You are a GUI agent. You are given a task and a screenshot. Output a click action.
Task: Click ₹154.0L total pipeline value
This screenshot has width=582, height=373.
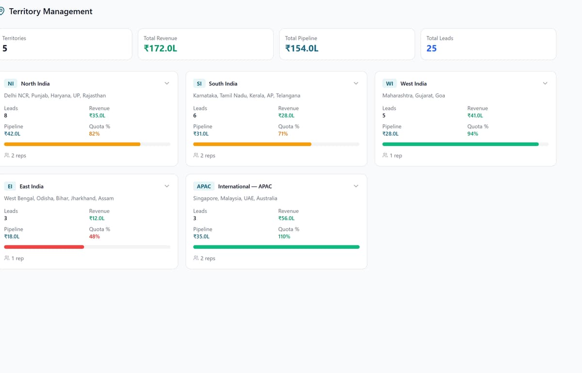tap(302, 48)
